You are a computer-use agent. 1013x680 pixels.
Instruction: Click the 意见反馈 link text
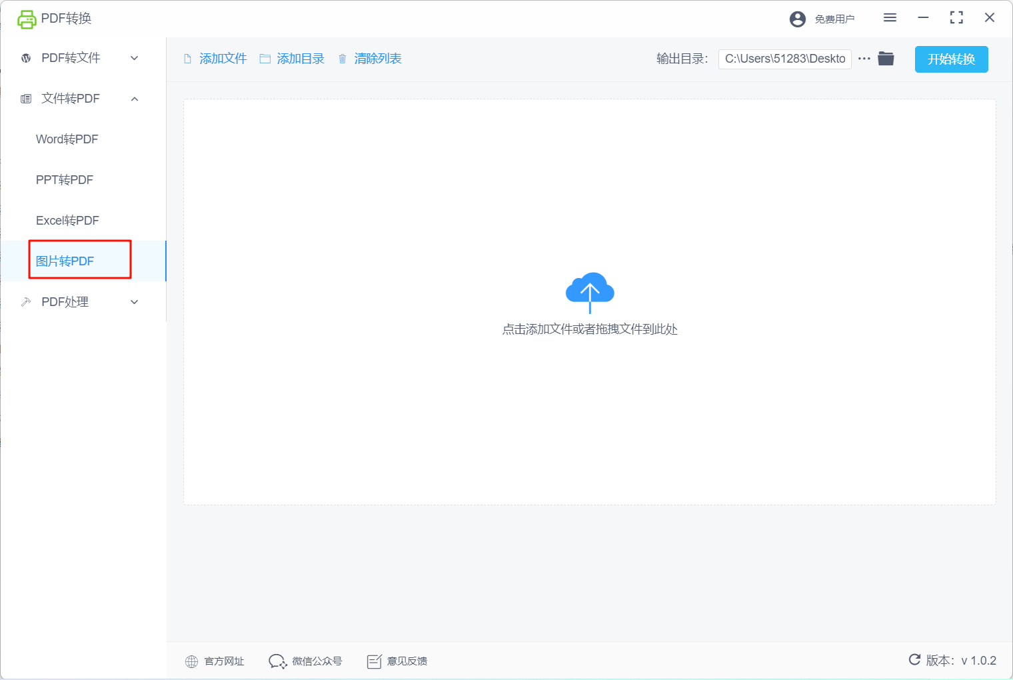tap(407, 661)
